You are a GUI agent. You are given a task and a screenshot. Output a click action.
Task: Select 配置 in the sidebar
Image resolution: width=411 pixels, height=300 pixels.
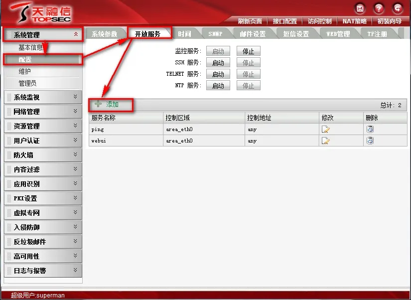42,59
